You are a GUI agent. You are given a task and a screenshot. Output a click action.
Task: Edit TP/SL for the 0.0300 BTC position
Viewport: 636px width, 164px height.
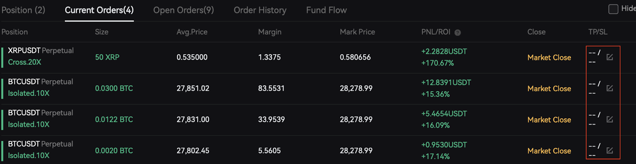[x=609, y=88]
